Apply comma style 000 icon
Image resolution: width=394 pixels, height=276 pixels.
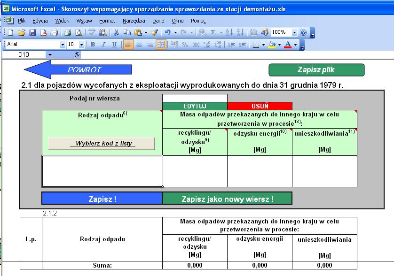(196, 45)
